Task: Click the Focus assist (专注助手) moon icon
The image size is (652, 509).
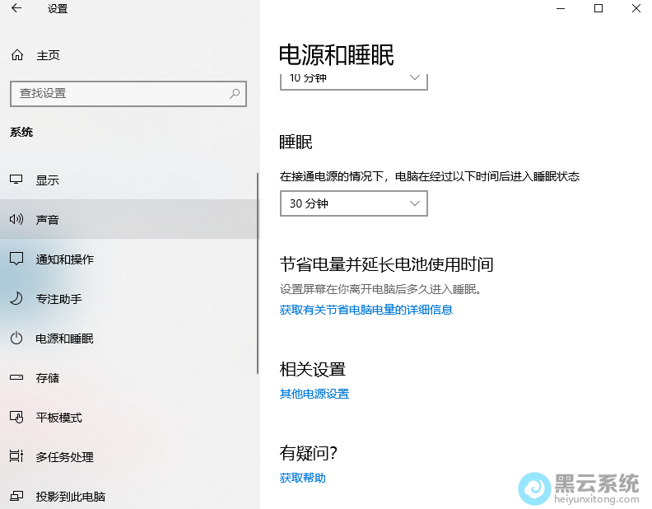Action: tap(16, 299)
